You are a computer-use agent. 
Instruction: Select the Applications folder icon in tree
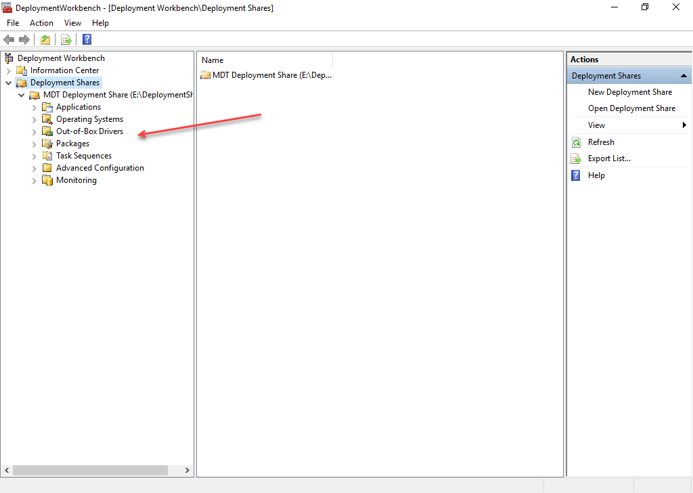47,107
